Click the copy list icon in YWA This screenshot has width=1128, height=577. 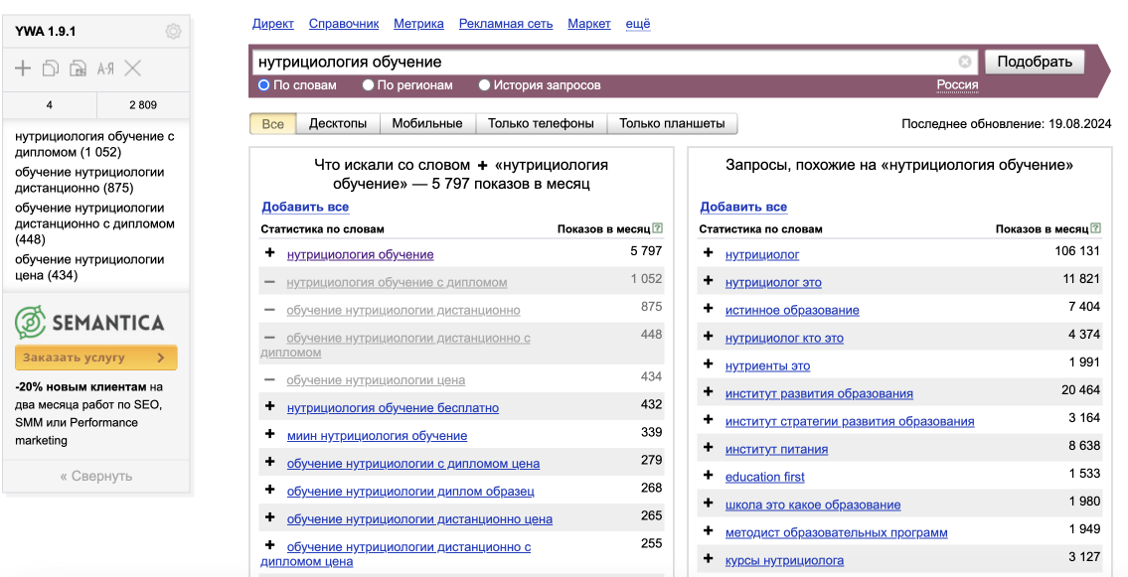point(51,69)
